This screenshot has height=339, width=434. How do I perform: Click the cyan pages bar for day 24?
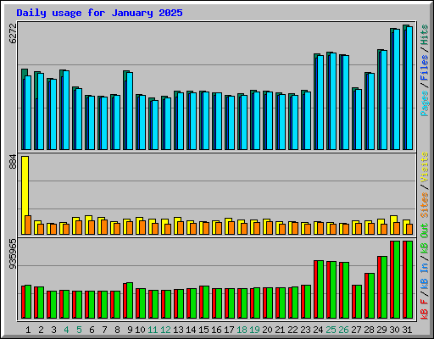(320, 103)
